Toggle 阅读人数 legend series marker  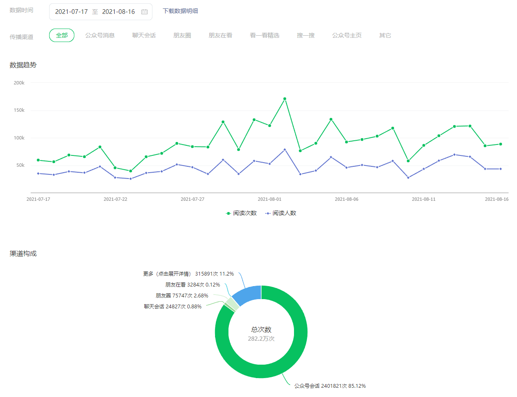(x=268, y=213)
